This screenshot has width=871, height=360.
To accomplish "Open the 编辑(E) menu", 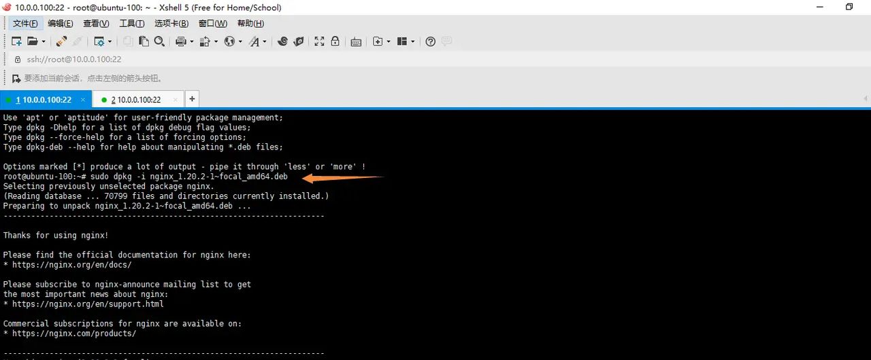I will pyautogui.click(x=61, y=24).
